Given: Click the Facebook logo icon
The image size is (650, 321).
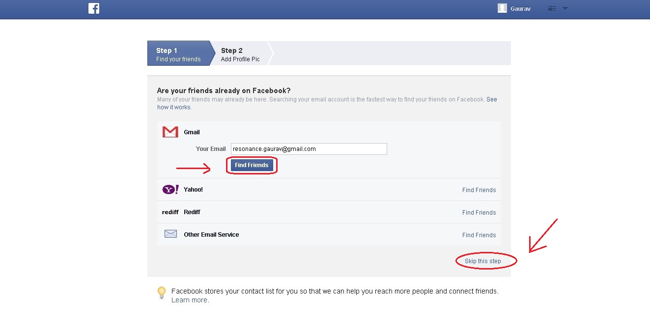Looking at the screenshot, I should point(94,8).
